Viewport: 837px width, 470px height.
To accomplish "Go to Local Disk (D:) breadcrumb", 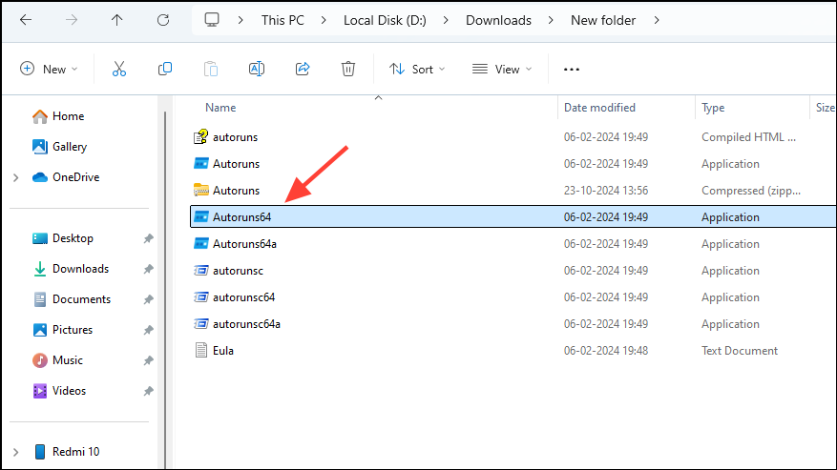I will (385, 20).
